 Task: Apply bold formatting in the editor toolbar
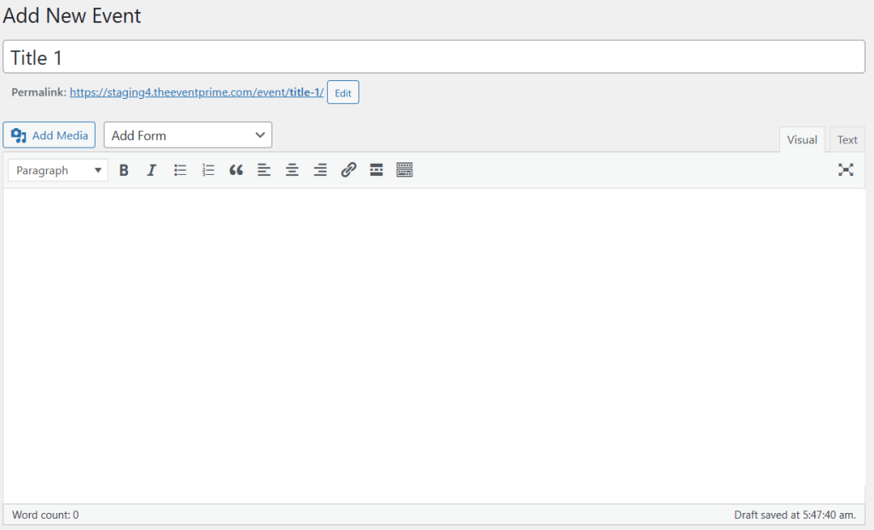click(124, 170)
